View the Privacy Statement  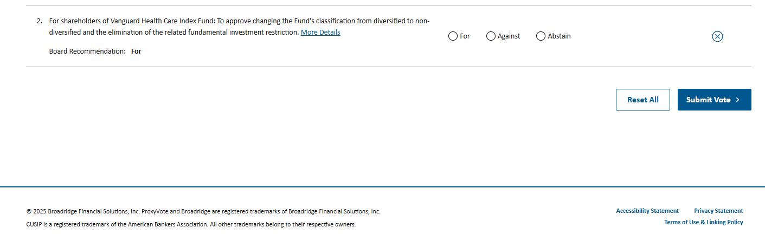click(x=718, y=211)
